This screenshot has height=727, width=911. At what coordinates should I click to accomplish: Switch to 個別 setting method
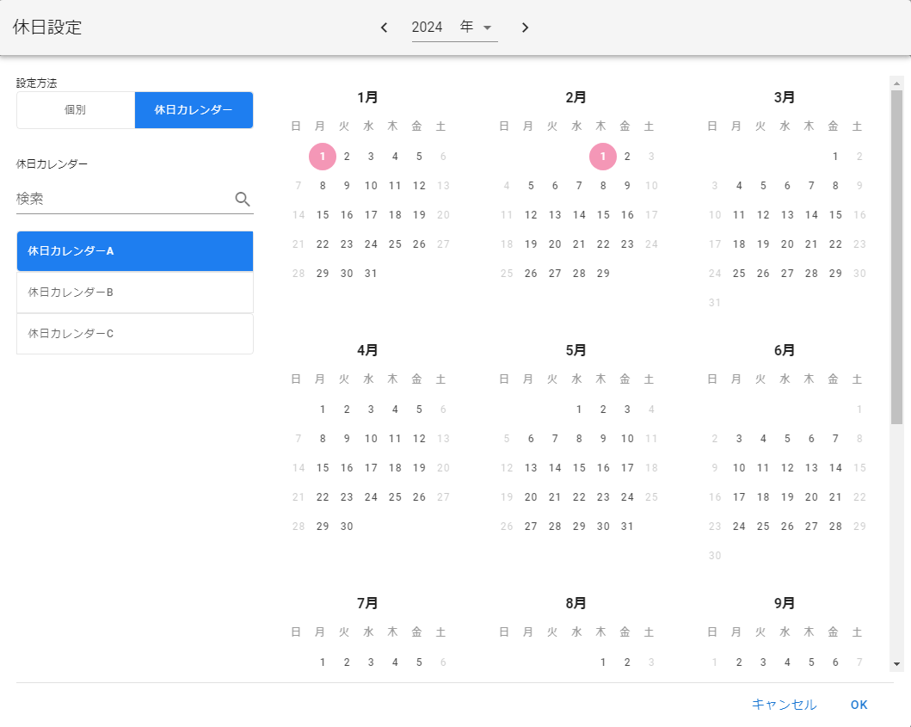point(76,110)
